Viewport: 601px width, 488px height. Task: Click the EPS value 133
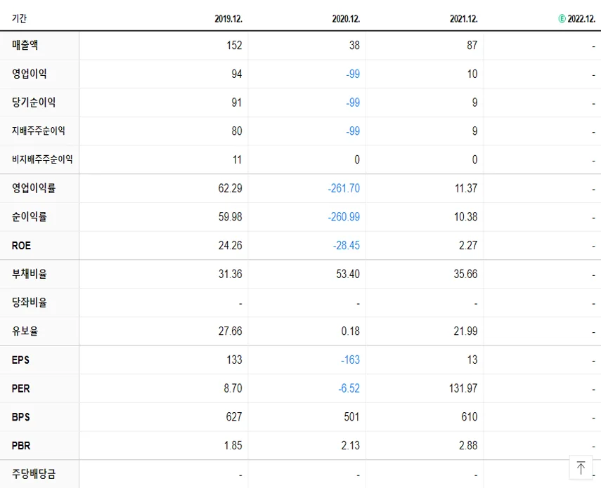pos(234,360)
